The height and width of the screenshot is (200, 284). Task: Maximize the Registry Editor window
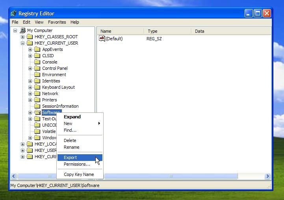258,13
